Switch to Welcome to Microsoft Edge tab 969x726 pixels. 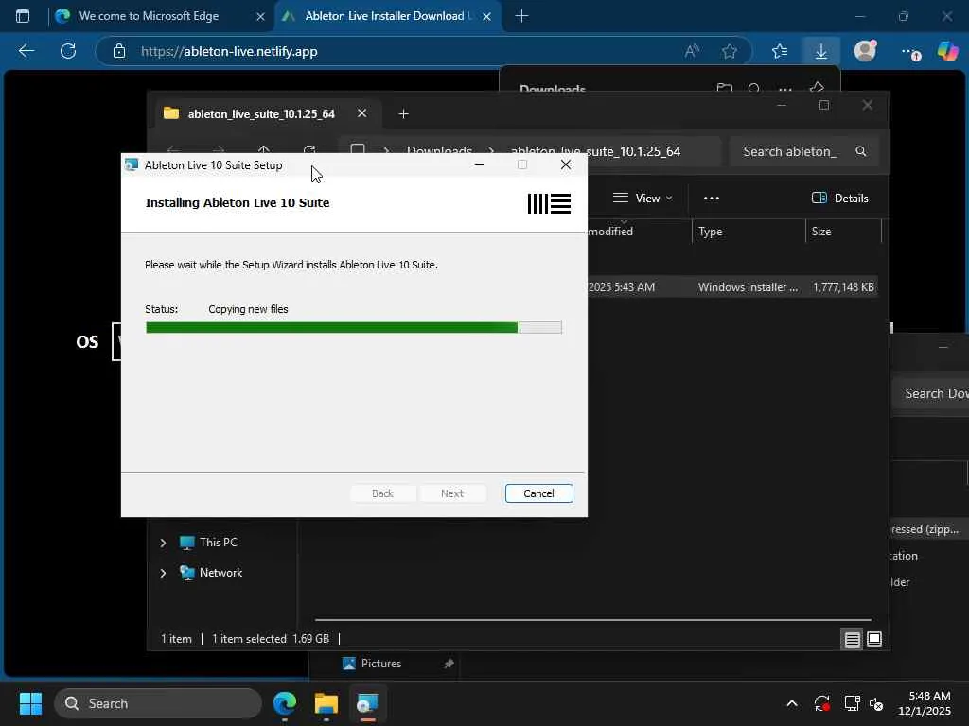[149, 16]
